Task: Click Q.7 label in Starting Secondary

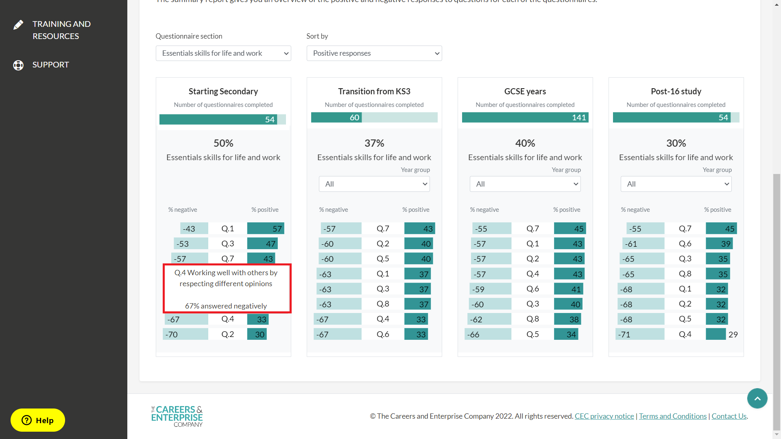Action: (x=227, y=259)
